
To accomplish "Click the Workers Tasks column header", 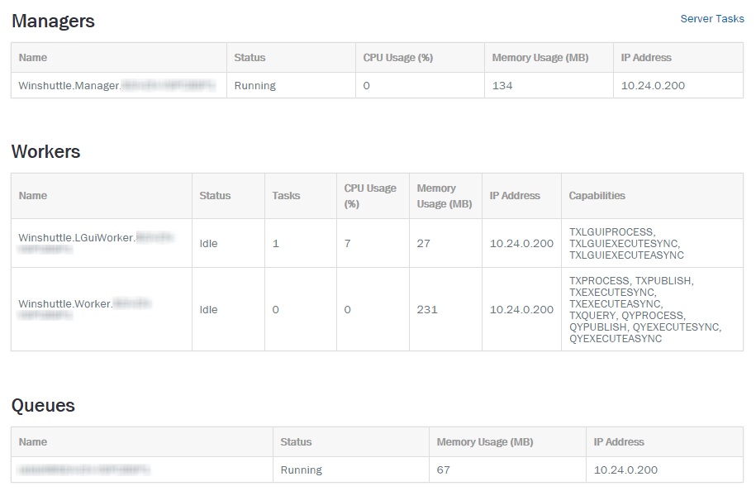I will 301,196.
